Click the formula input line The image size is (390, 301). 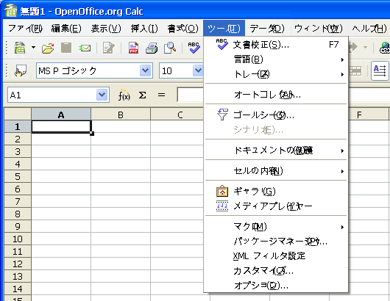(x=191, y=95)
